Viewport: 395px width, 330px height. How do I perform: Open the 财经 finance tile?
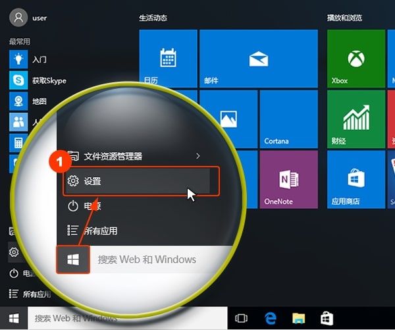pos(355,119)
